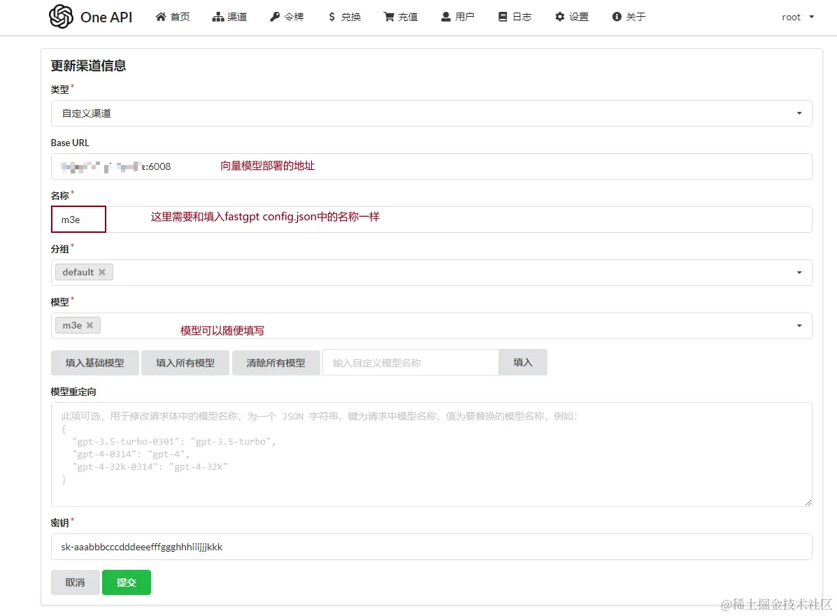Click the 填入所有模型 button
837x616 pixels.
pos(185,363)
